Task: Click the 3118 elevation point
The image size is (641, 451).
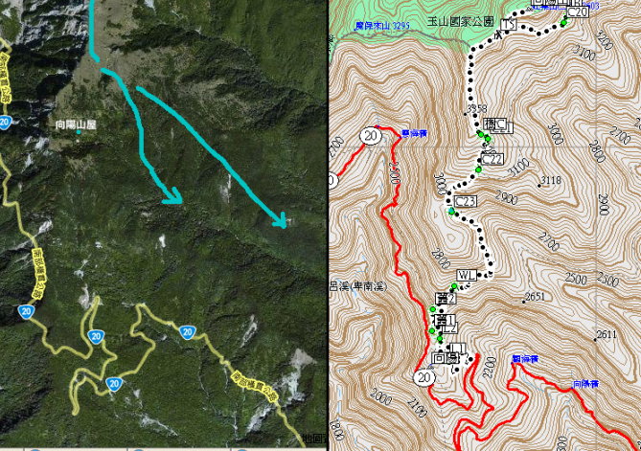Action: 551,180
